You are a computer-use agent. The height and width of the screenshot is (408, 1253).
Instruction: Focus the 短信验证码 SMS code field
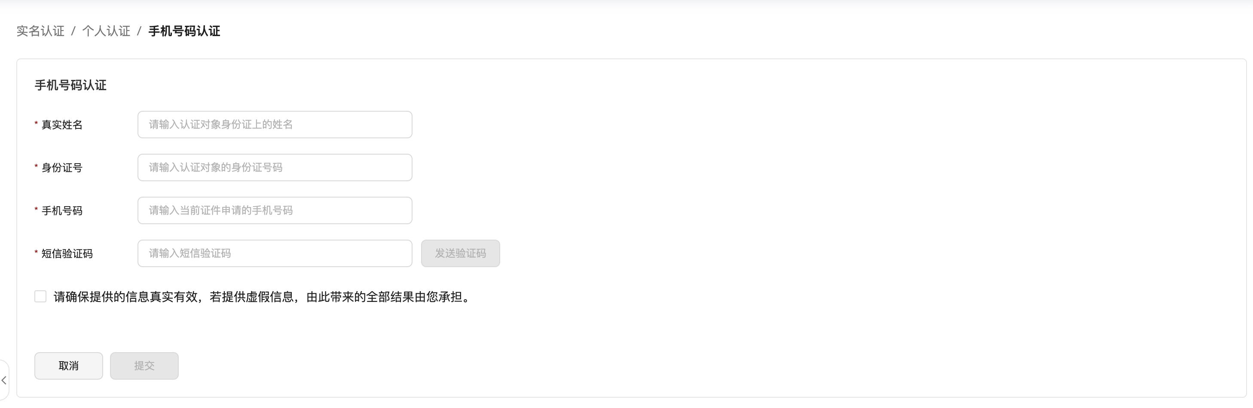275,253
